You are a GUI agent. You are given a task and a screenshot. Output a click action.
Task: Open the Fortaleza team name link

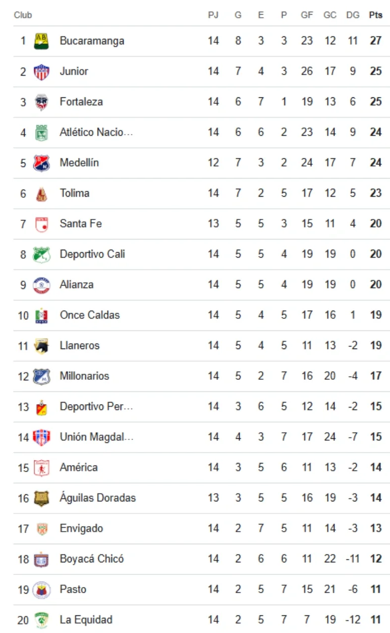(x=81, y=102)
